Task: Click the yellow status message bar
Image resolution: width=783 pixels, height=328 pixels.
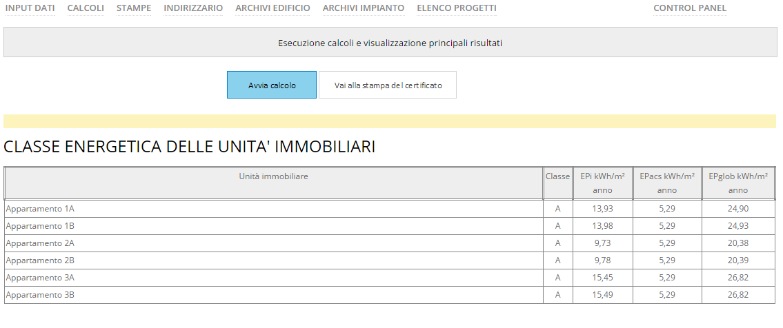Action: click(x=390, y=121)
